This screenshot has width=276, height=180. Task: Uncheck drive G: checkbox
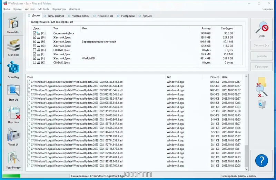tap(34, 46)
